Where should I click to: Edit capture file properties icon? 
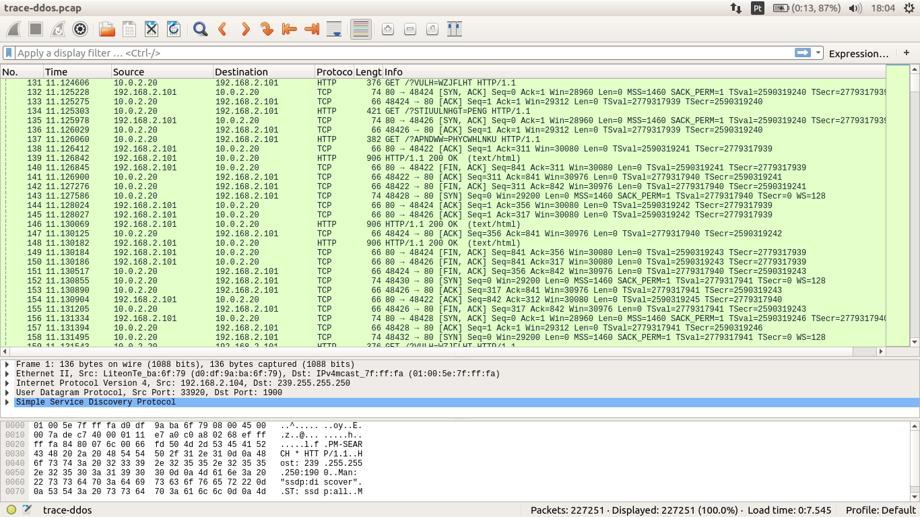pos(27,510)
